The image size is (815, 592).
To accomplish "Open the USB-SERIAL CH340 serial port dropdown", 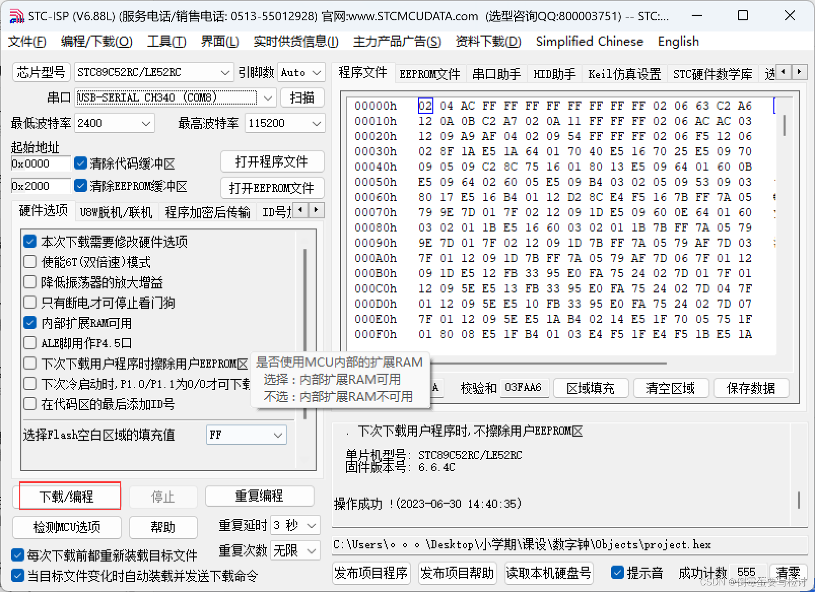I will [268, 97].
